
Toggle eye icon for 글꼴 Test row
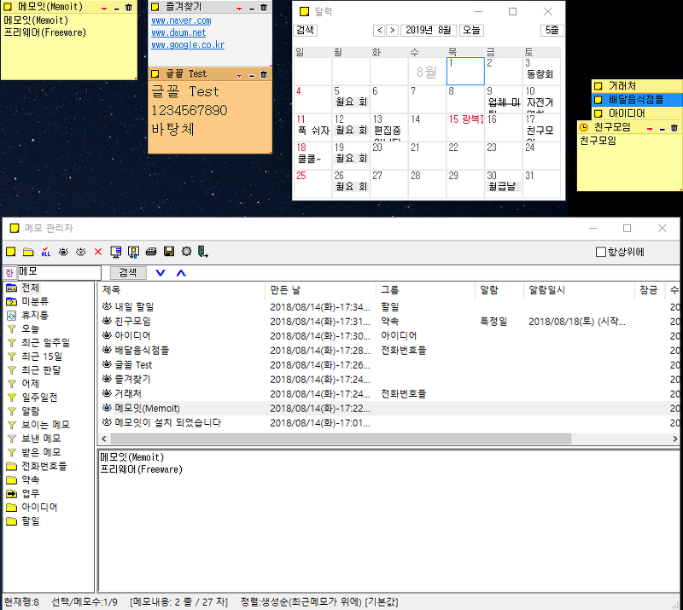(107, 364)
